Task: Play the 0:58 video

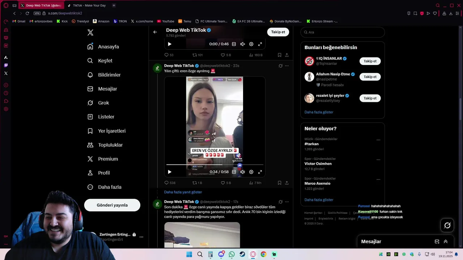Action: [x=170, y=172]
